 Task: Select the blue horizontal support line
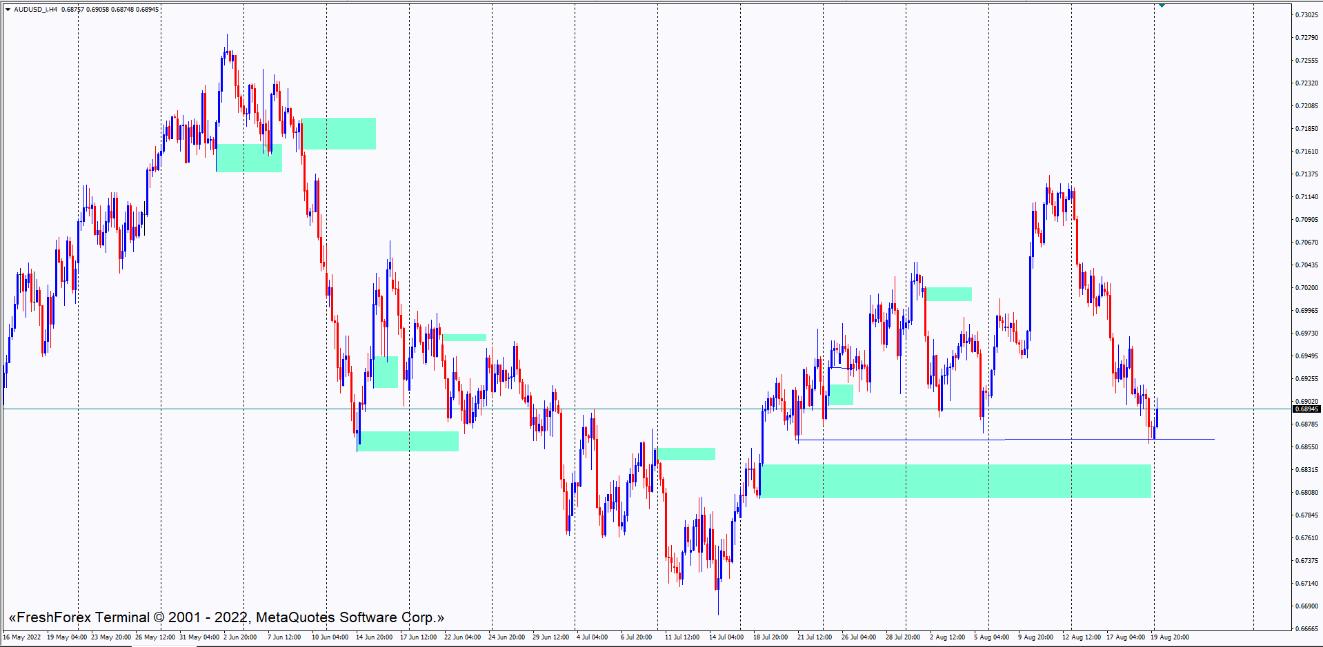pyautogui.click(x=897, y=440)
